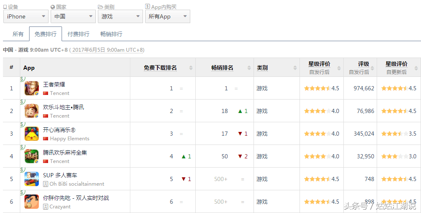
Task: Open publisher Tencent under 王者荣耀
Action: click(59, 93)
